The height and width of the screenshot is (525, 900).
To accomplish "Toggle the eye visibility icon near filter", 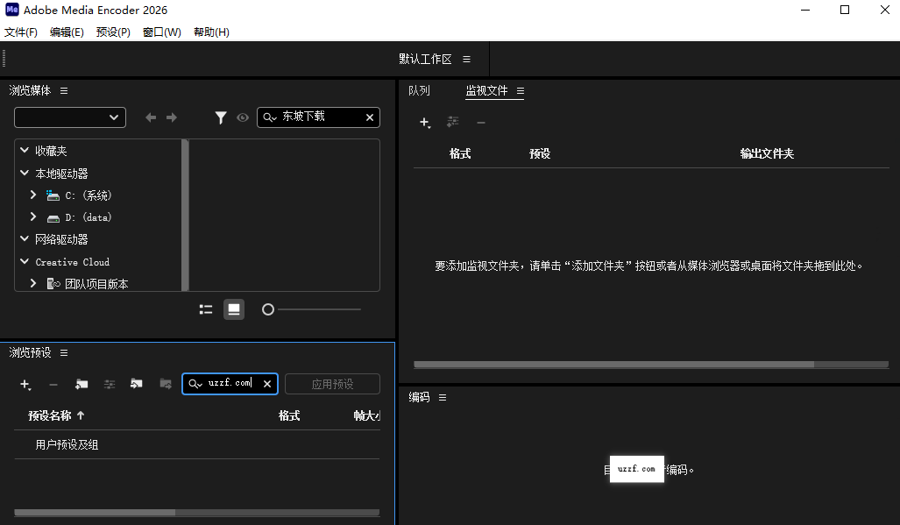I will tap(243, 117).
